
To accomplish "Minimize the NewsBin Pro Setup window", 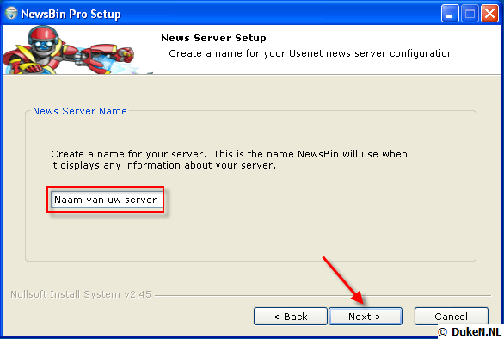I will [x=450, y=14].
